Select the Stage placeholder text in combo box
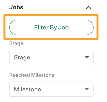Viewport: 107px width, 102px height. (22, 57)
